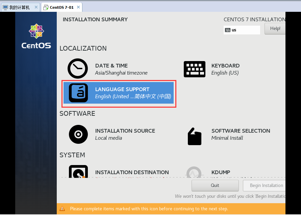Click the computer icon on 我的计算机 tab
This screenshot has width=301, height=215.
[x=5, y=7]
